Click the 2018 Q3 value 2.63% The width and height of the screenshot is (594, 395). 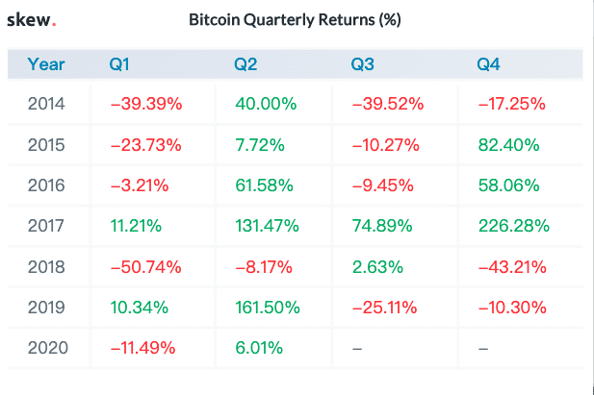coord(377,267)
